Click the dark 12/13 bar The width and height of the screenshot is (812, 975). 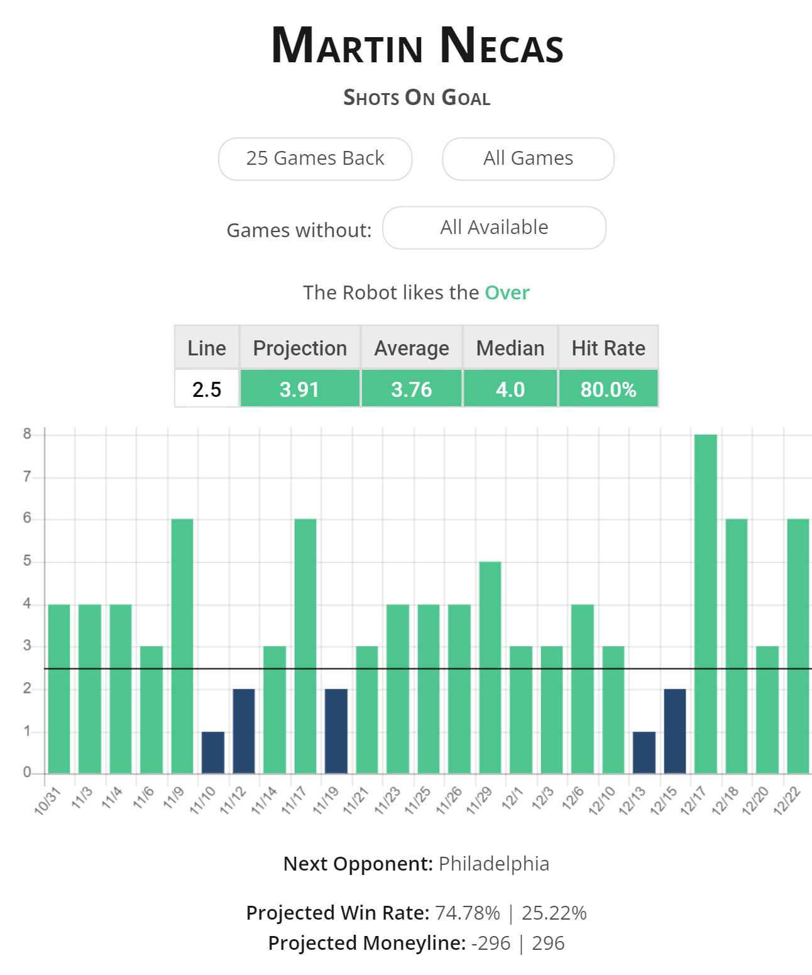[x=644, y=753]
